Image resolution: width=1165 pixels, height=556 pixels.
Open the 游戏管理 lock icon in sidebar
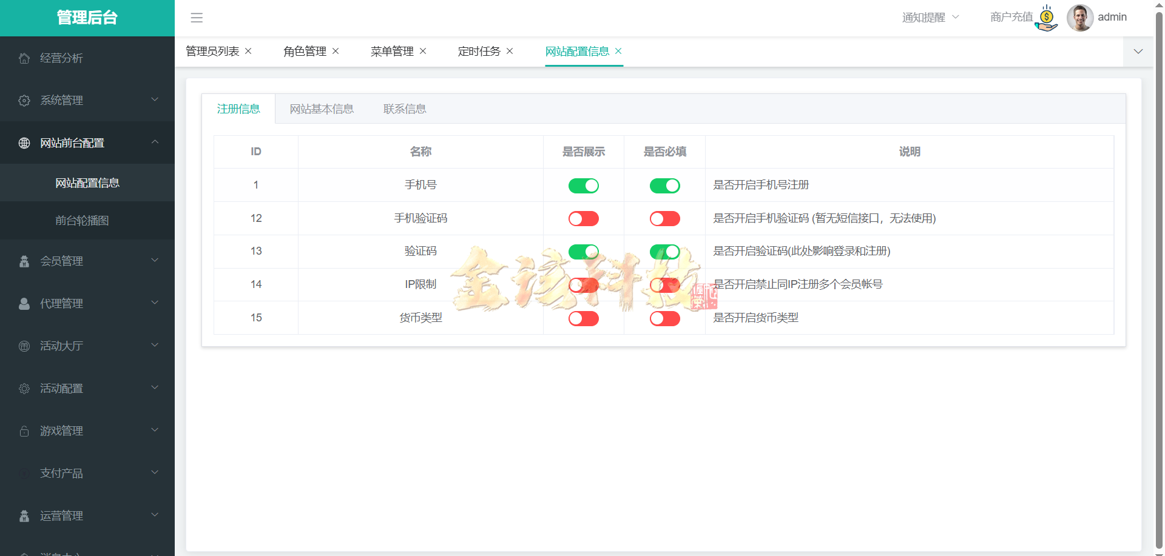(24, 430)
